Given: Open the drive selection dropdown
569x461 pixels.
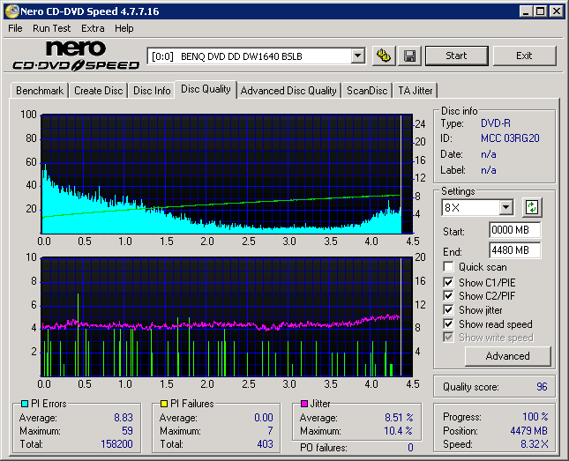Looking at the screenshot, I should point(358,56).
